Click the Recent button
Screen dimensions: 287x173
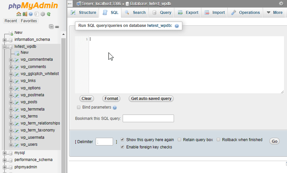coord(11,21)
